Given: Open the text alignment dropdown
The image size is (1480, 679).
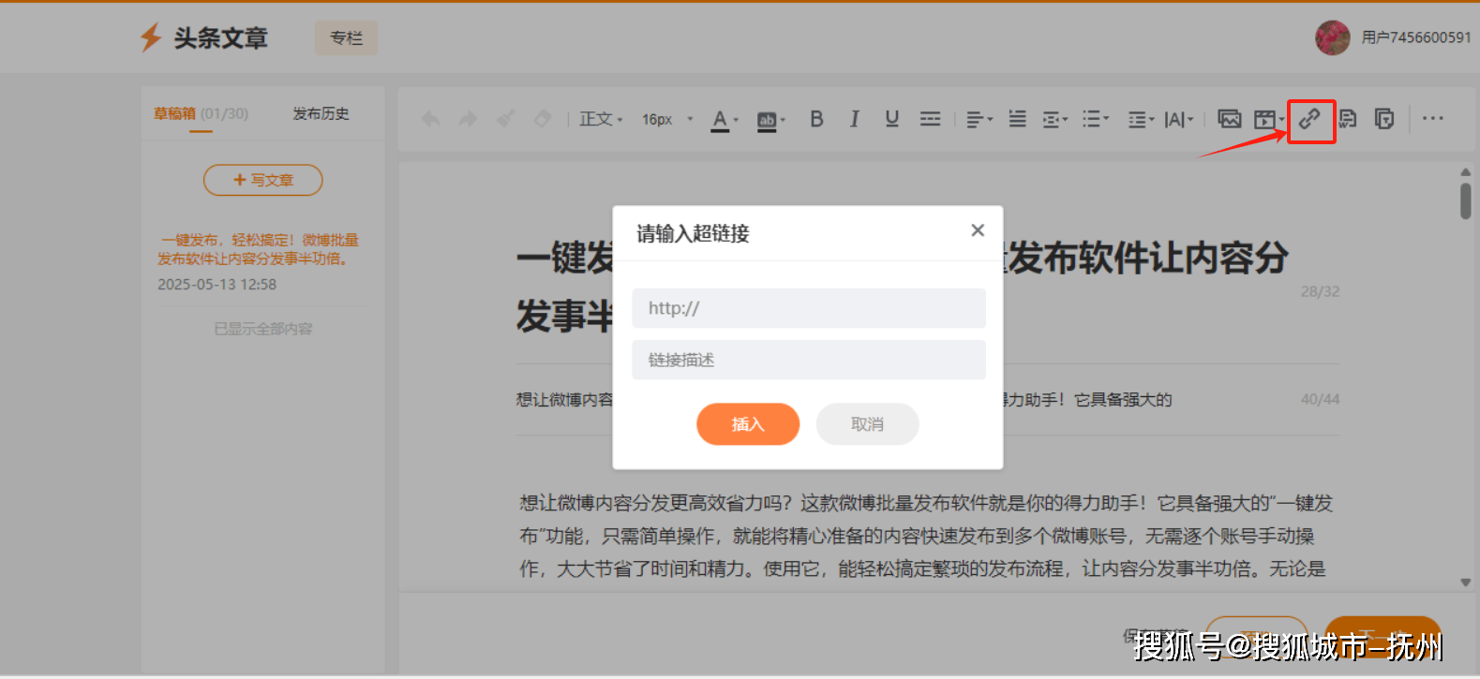Looking at the screenshot, I should click(979, 119).
